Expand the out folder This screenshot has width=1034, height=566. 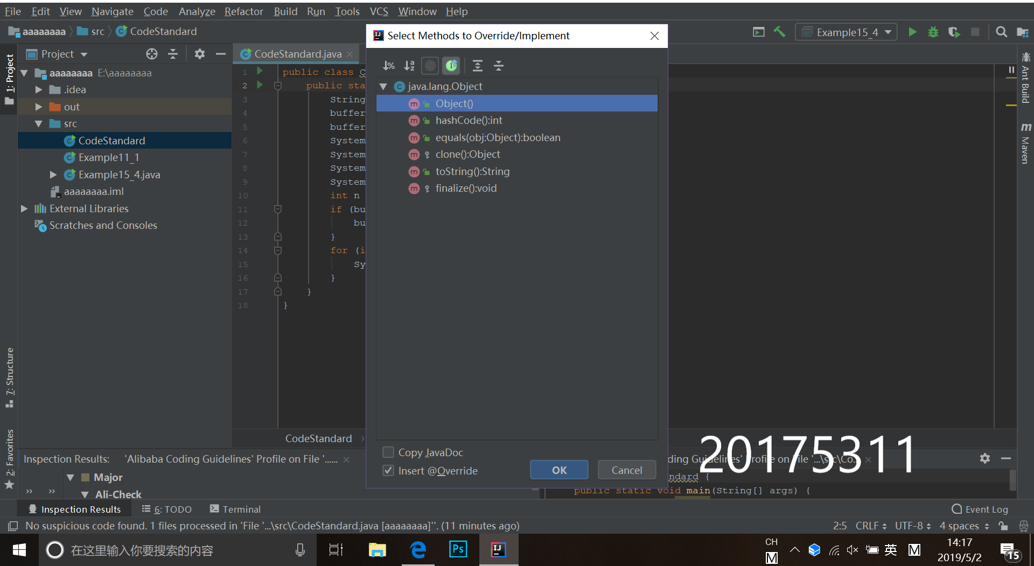38,107
